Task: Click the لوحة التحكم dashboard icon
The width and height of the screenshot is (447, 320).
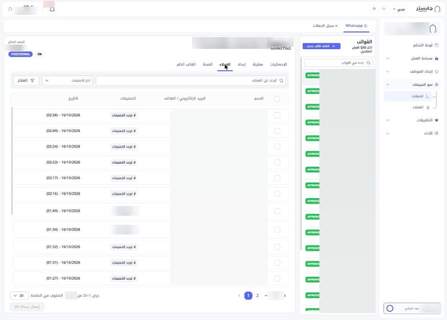Action: point(437,45)
